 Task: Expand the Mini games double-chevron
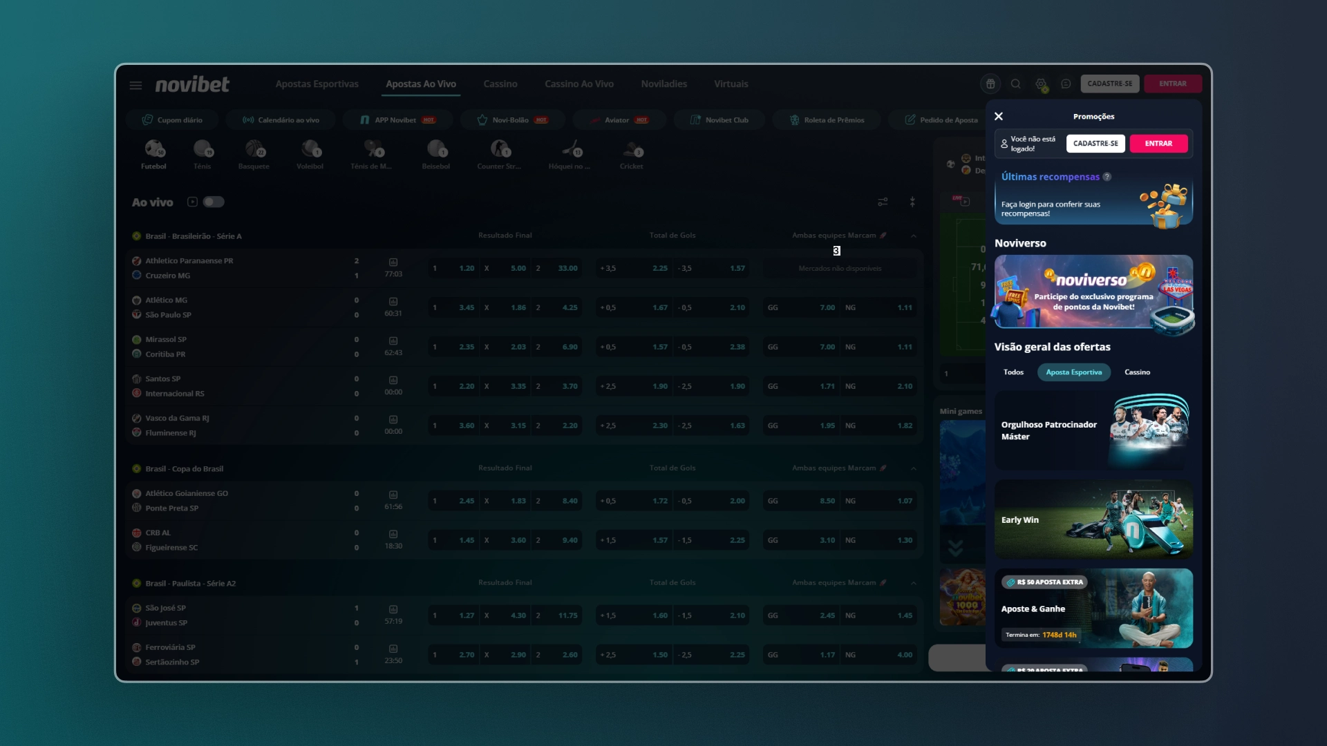pyautogui.click(x=956, y=548)
